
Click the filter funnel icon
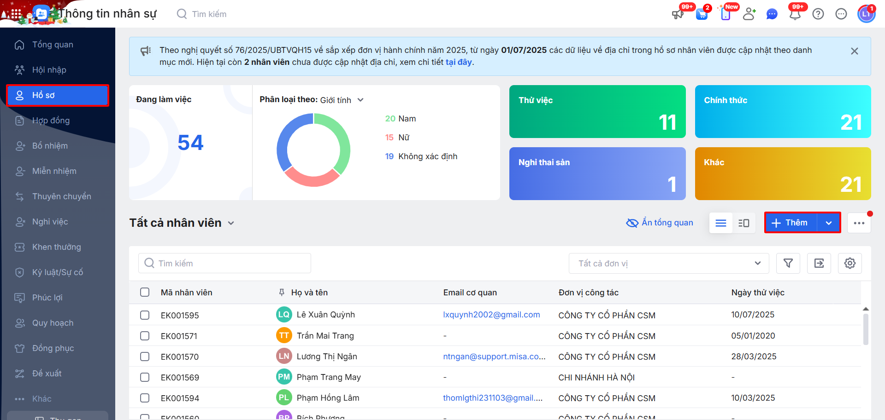click(x=788, y=263)
